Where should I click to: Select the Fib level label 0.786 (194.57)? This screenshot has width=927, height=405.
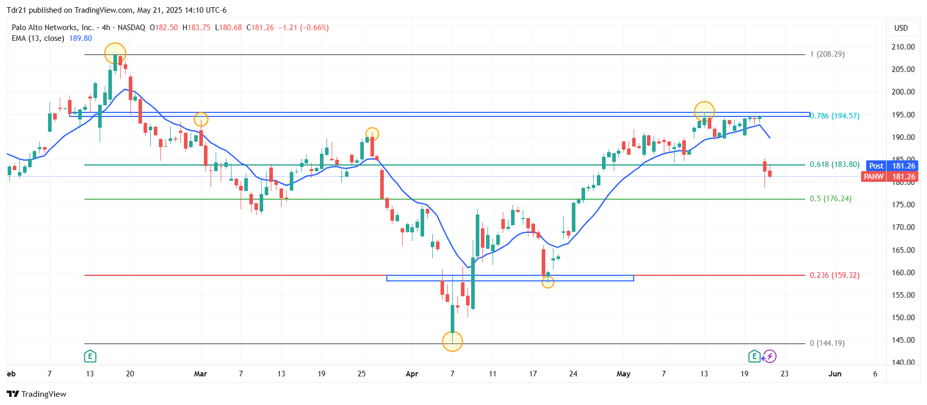click(x=835, y=116)
